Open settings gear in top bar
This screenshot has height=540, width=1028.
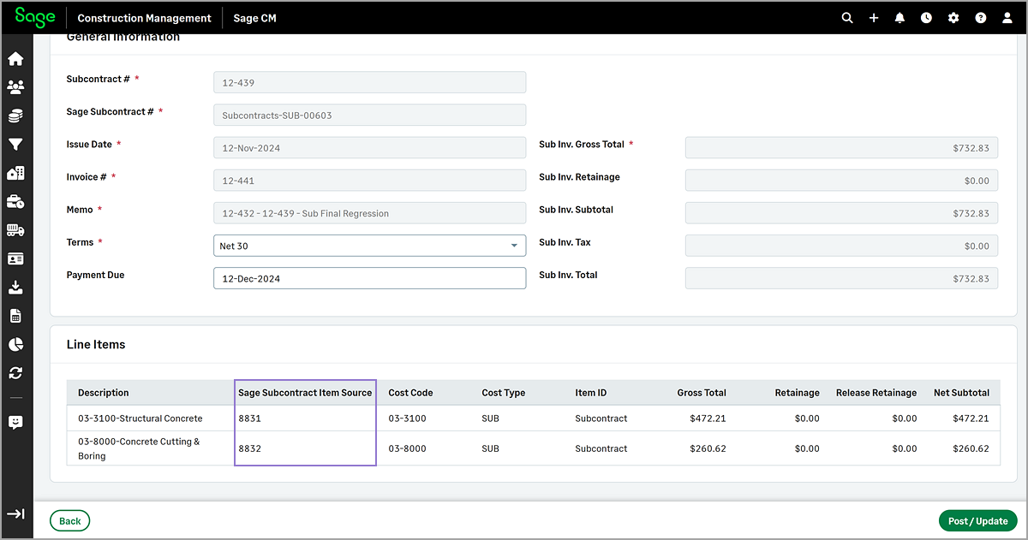coord(953,18)
